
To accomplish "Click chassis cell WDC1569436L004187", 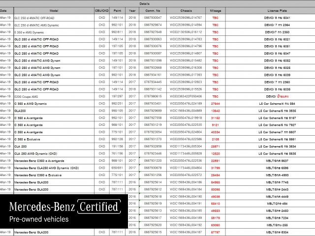I will [186, 232].
